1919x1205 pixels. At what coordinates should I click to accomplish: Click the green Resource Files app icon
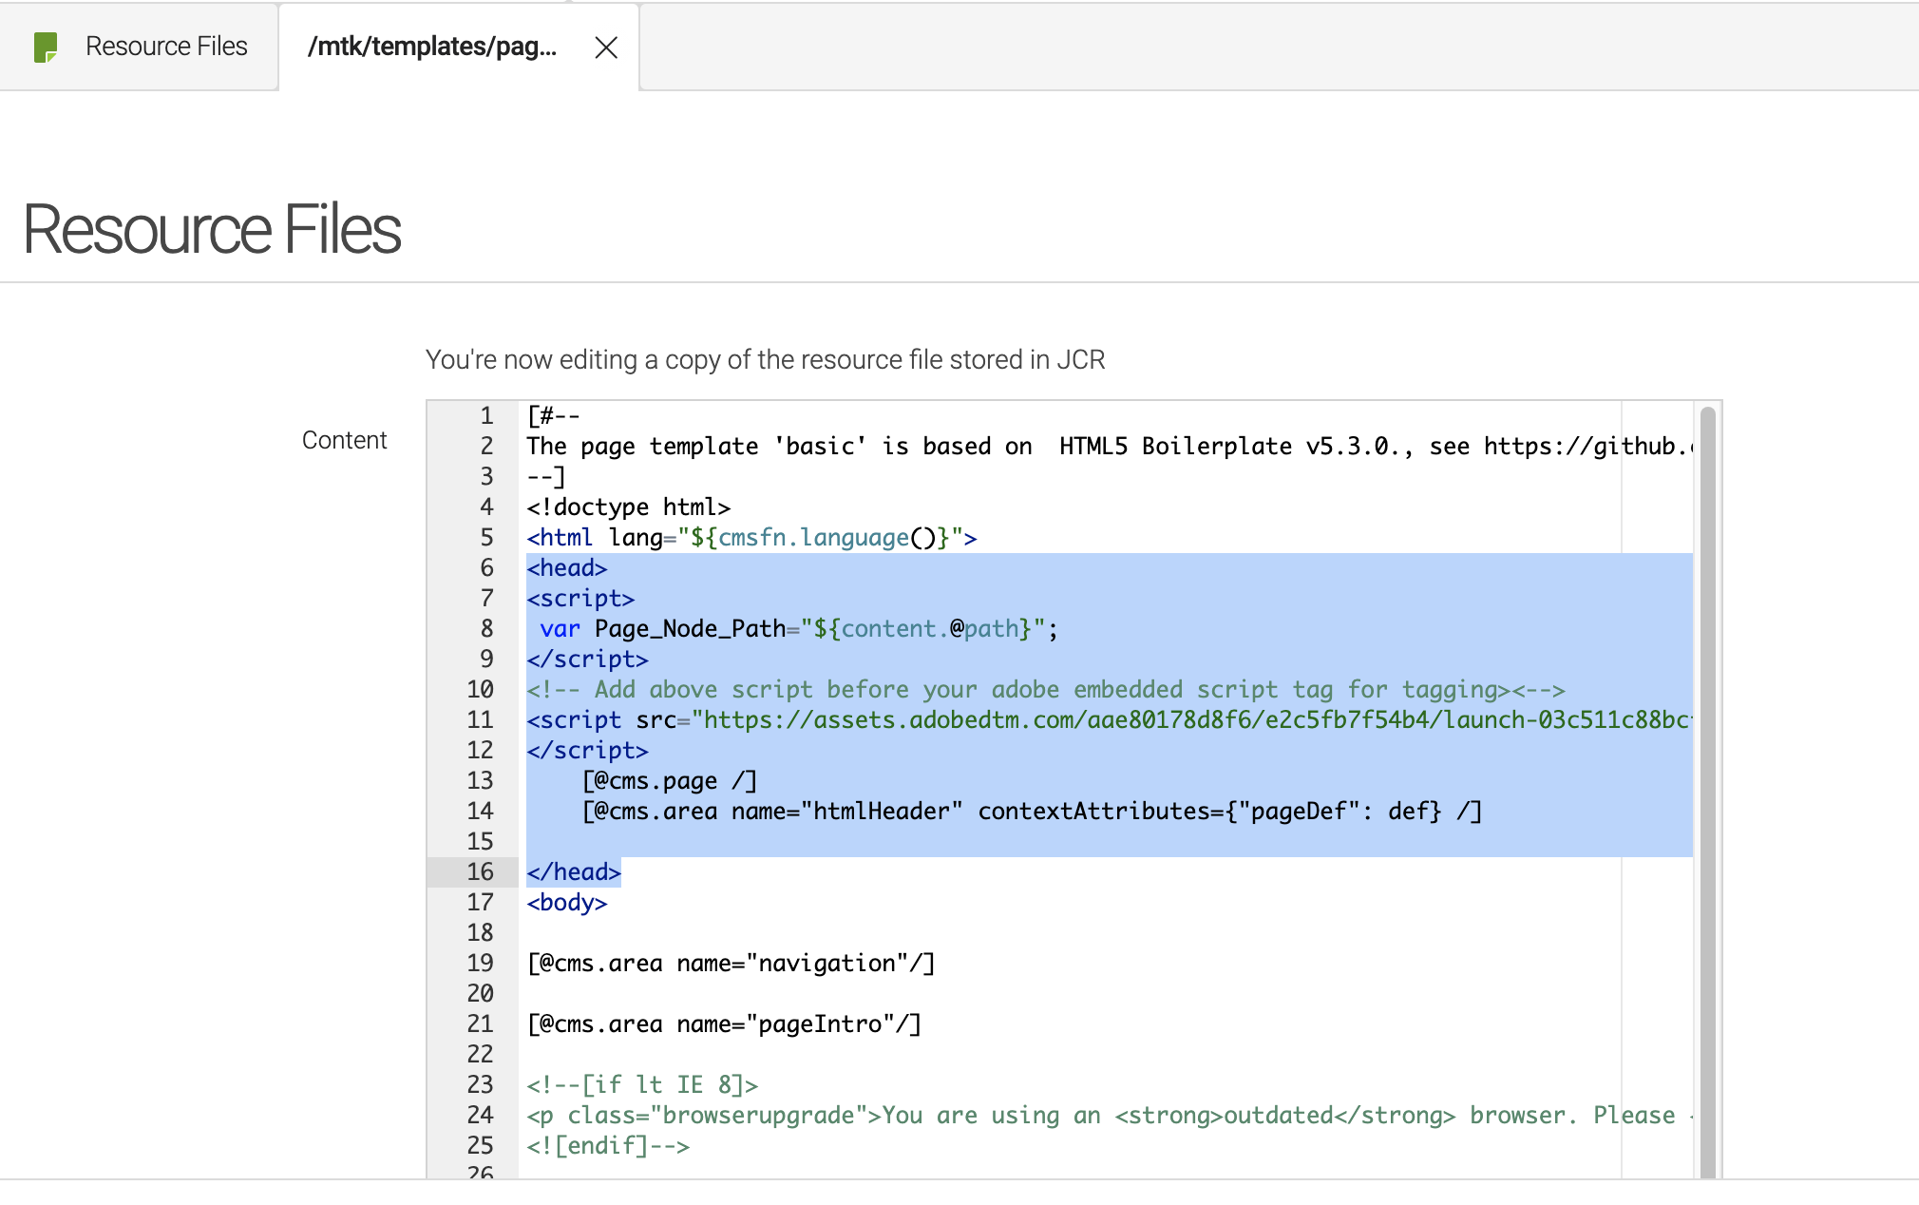point(46,47)
